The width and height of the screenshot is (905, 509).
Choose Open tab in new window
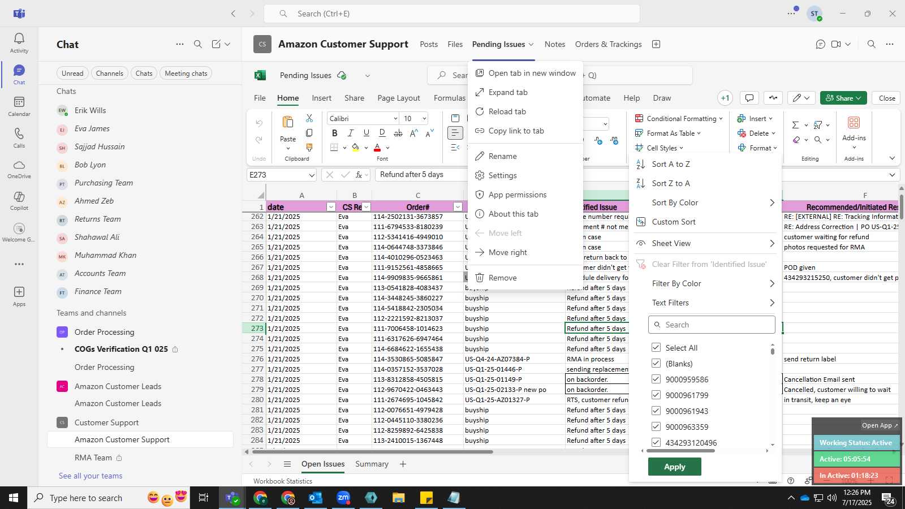click(525, 73)
